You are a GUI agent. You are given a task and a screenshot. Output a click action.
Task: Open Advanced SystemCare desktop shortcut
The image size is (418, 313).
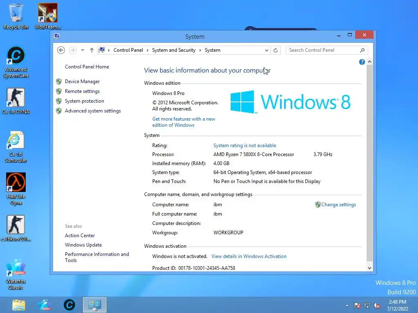pyautogui.click(x=16, y=62)
